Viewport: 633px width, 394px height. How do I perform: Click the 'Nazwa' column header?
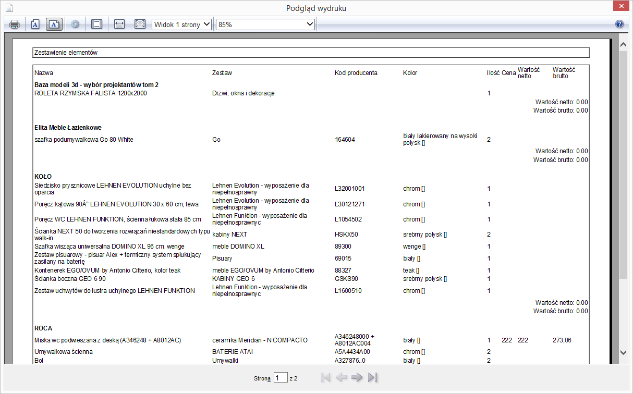[x=44, y=72]
